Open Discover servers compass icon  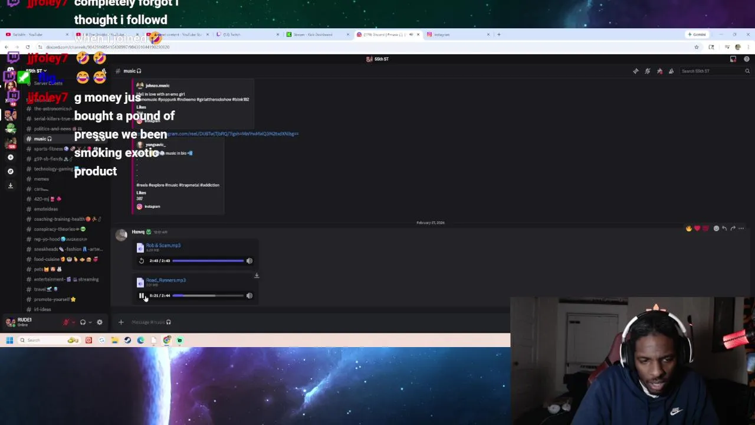pos(10,171)
